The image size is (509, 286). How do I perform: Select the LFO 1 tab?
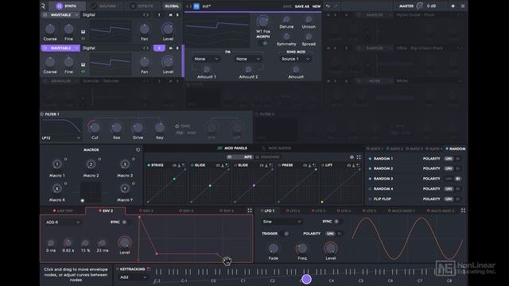click(268, 211)
